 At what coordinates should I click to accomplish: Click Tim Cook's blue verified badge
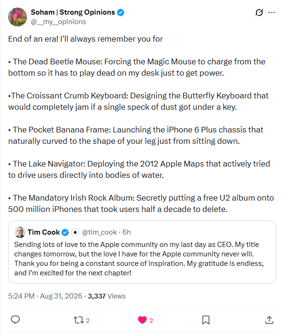point(65,232)
